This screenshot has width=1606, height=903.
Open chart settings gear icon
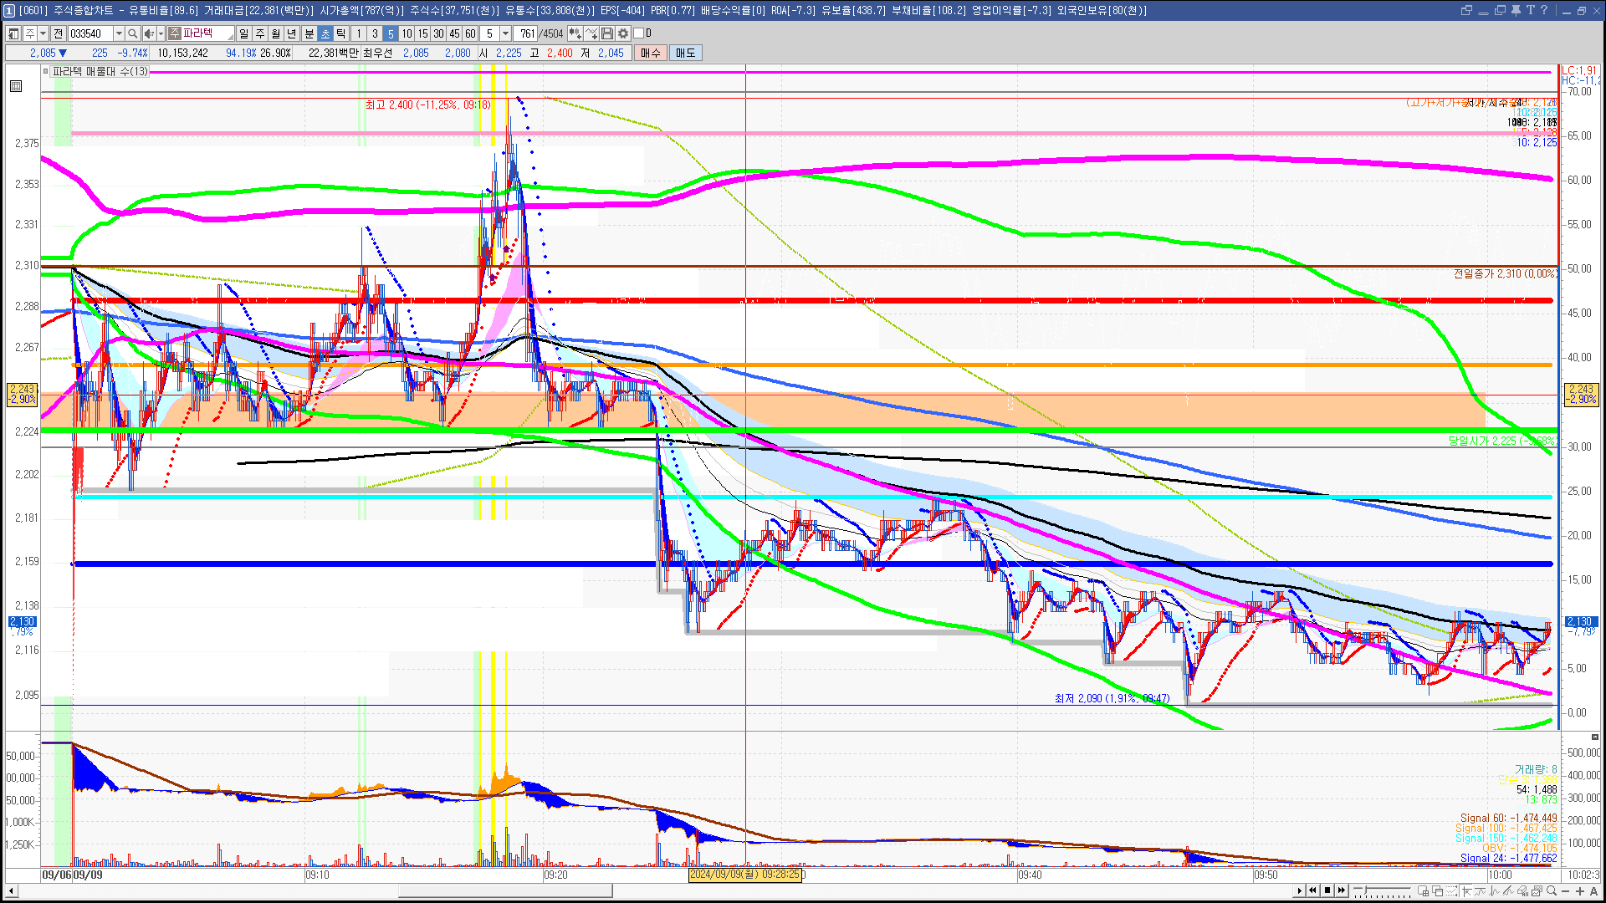coord(623,33)
